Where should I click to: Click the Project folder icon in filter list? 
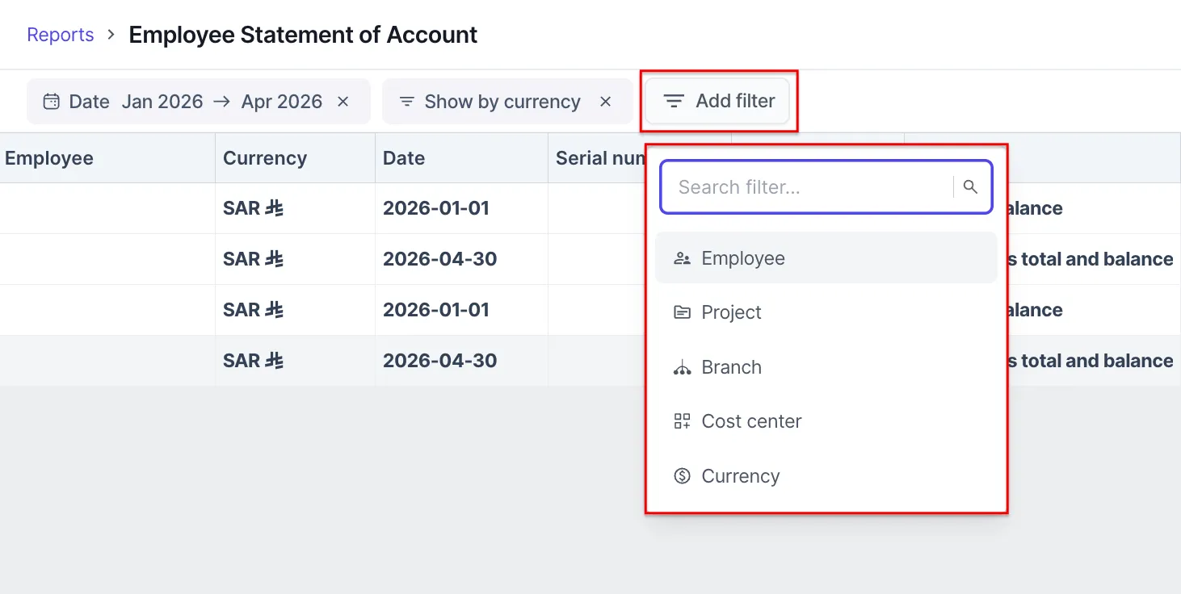pyautogui.click(x=681, y=312)
